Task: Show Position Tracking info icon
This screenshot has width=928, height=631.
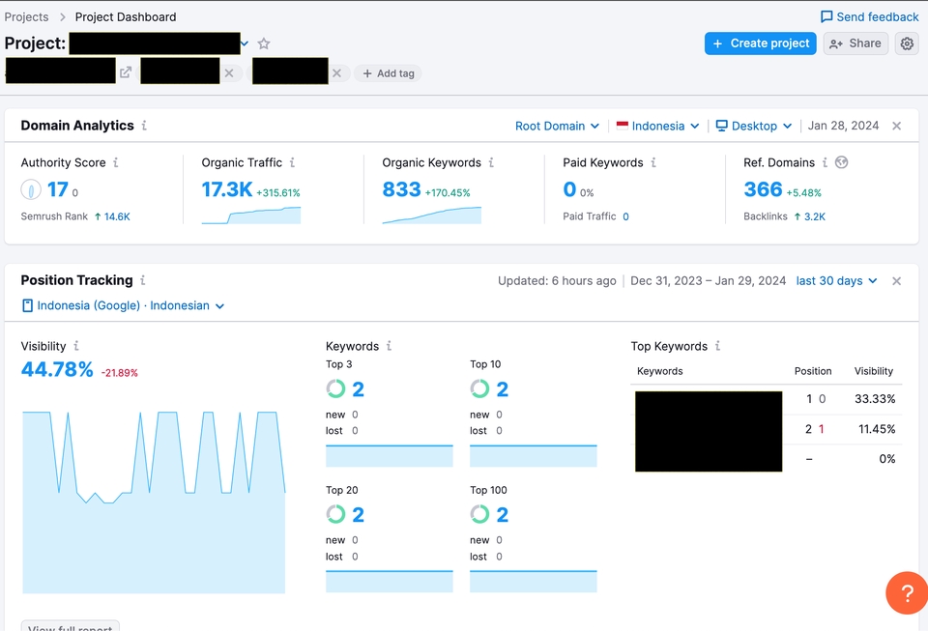Action: click(143, 280)
